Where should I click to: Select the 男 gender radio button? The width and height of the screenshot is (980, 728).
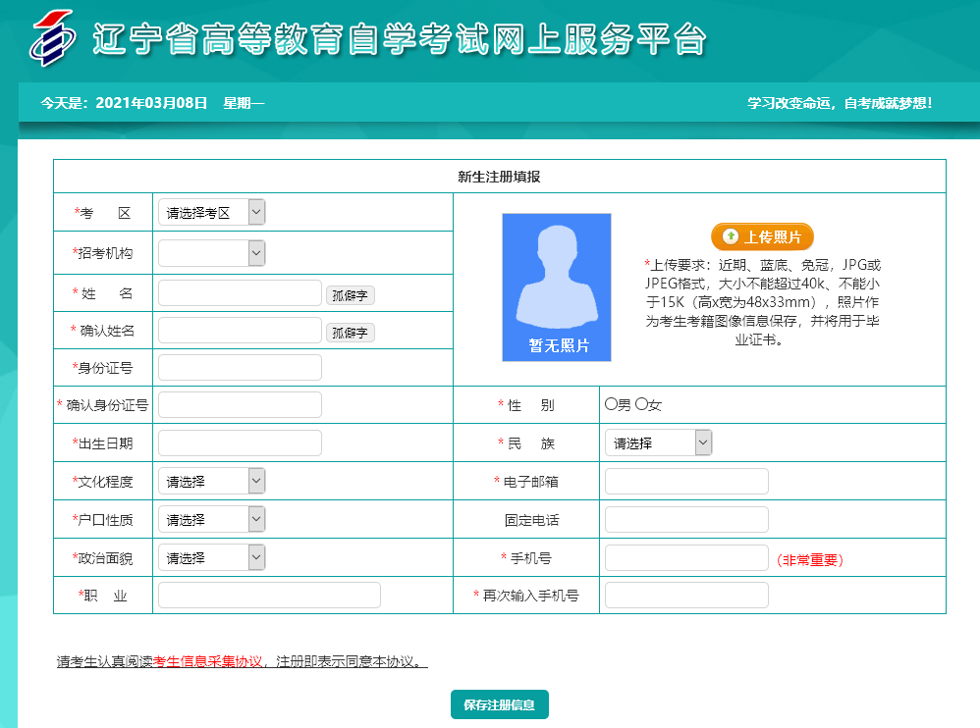click(610, 404)
